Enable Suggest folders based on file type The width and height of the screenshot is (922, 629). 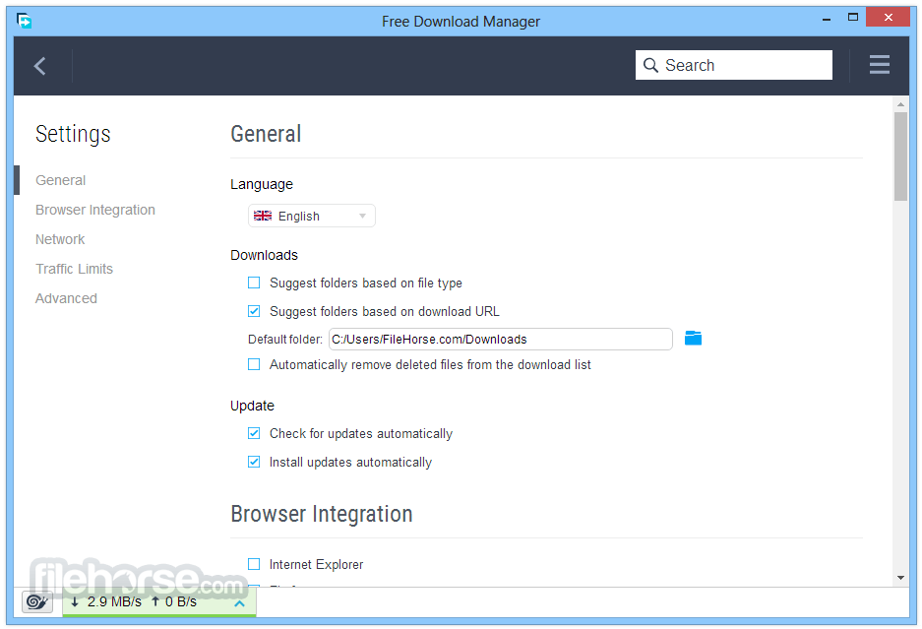[x=254, y=283]
